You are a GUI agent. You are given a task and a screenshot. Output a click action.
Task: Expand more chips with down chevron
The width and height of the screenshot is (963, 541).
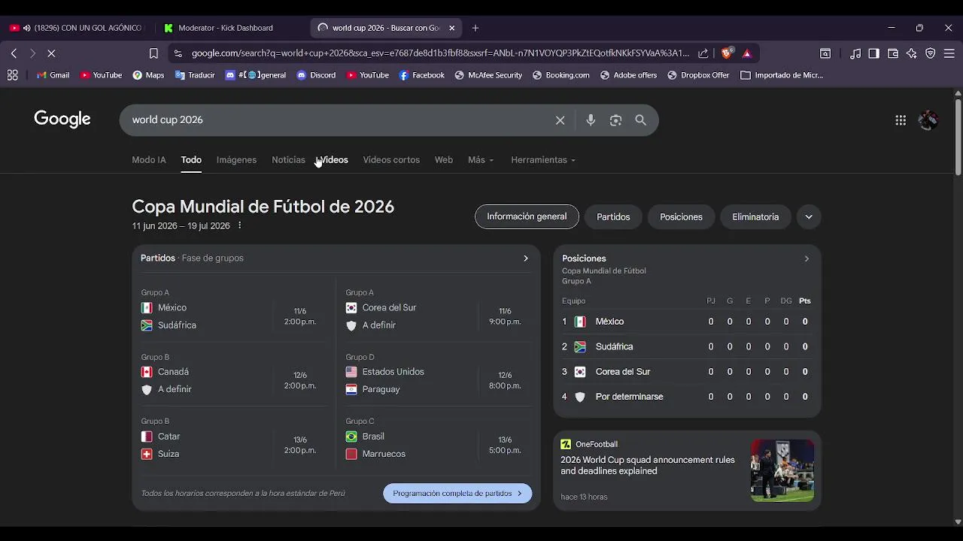pyautogui.click(x=809, y=216)
